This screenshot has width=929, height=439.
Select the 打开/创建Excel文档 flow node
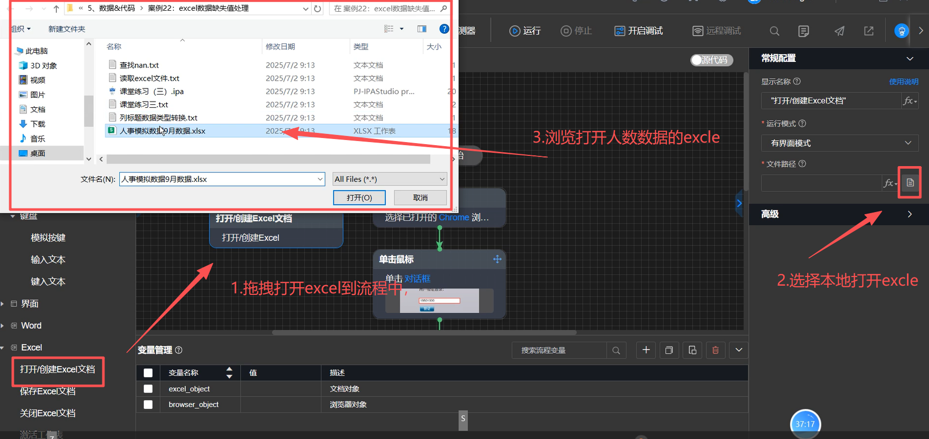276,229
